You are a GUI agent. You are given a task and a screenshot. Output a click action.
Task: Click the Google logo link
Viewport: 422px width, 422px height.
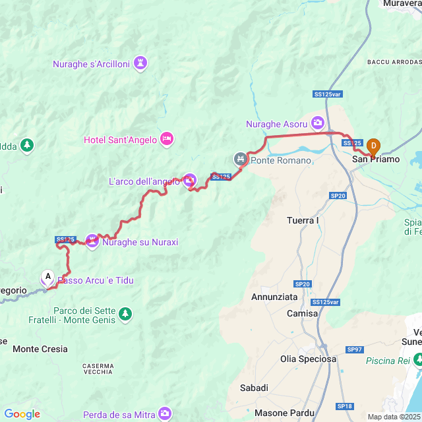(22, 414)
